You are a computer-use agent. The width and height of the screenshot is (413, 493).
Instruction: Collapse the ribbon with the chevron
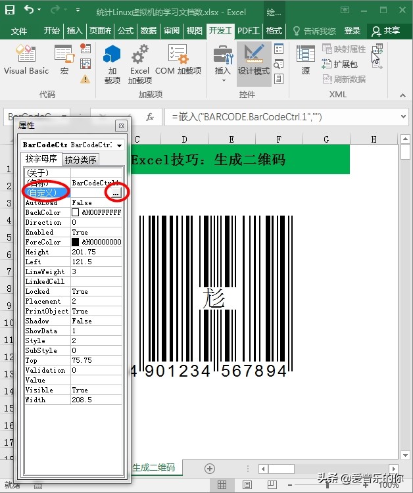402,95
